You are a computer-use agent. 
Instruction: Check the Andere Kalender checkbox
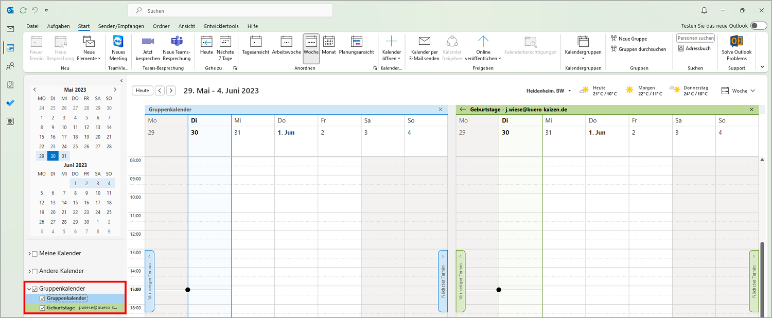click(x=34, y=271)
